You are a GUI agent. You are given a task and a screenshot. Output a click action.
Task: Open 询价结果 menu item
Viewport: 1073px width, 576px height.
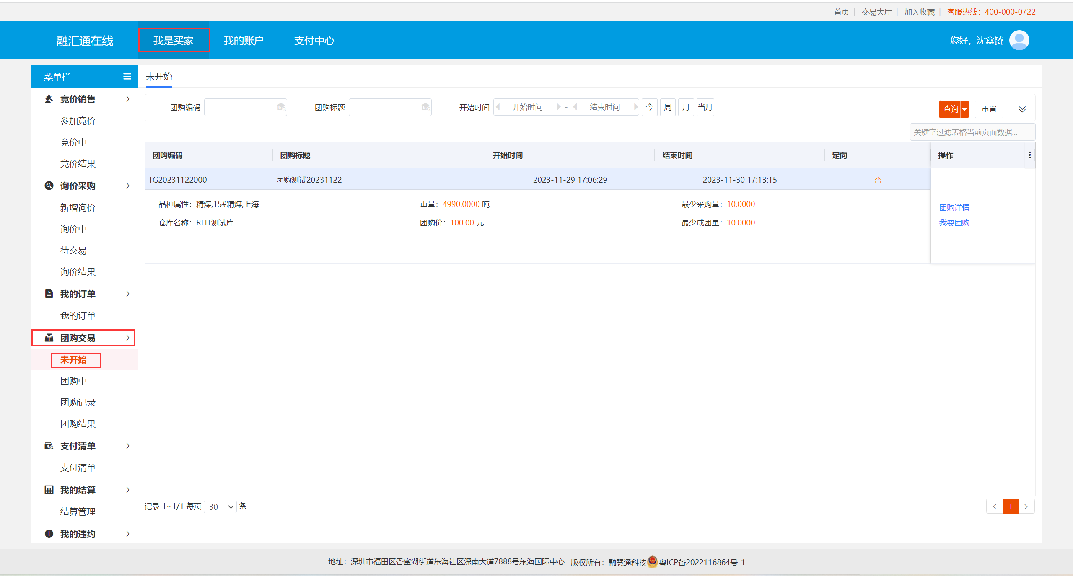(78, 272)
